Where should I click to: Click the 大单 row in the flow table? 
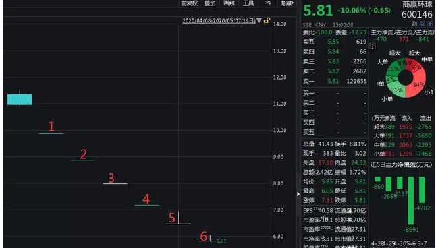402,136
